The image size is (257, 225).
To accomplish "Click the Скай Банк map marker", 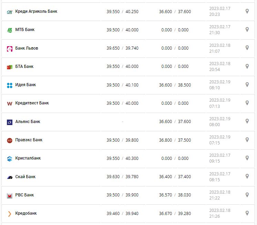I will click(247, 176).
